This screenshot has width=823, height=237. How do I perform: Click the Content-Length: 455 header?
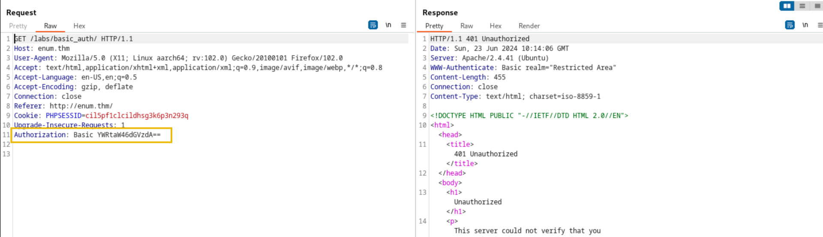pos(468,77)
